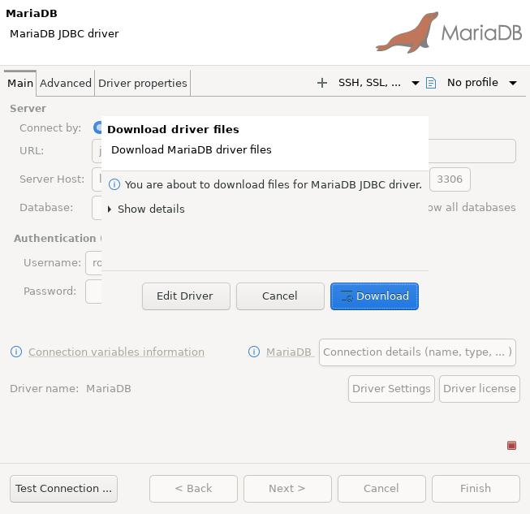This screenshot has height=514, width=530.
Task: Cancel the driver files download dialog
Action: click(x=280, y=296)
